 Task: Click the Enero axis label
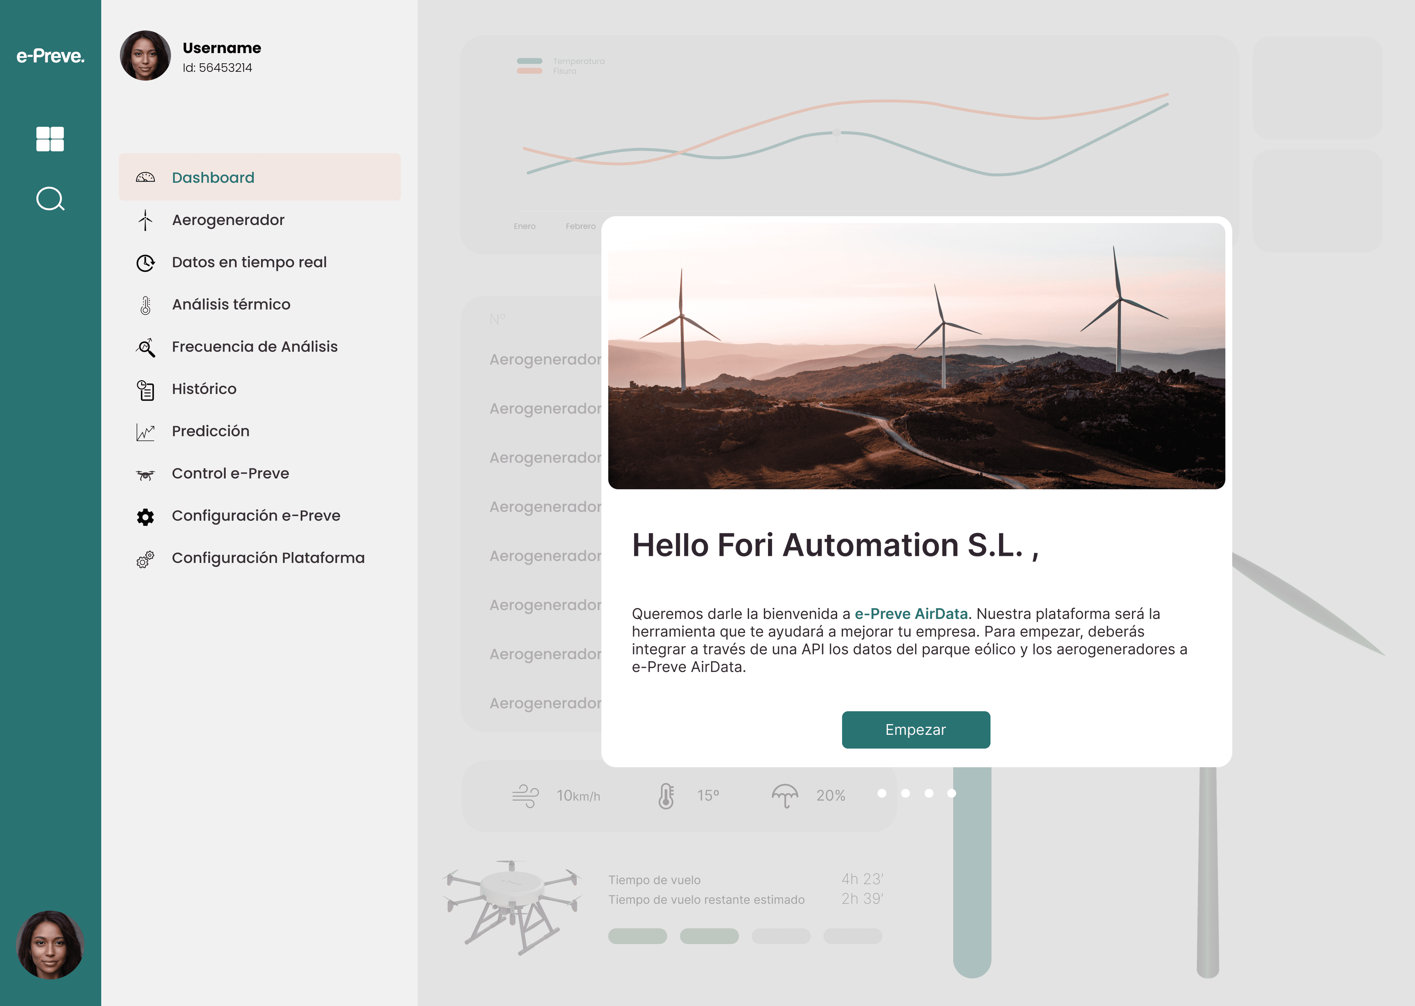pyautogui.click(x=525, y=226)
